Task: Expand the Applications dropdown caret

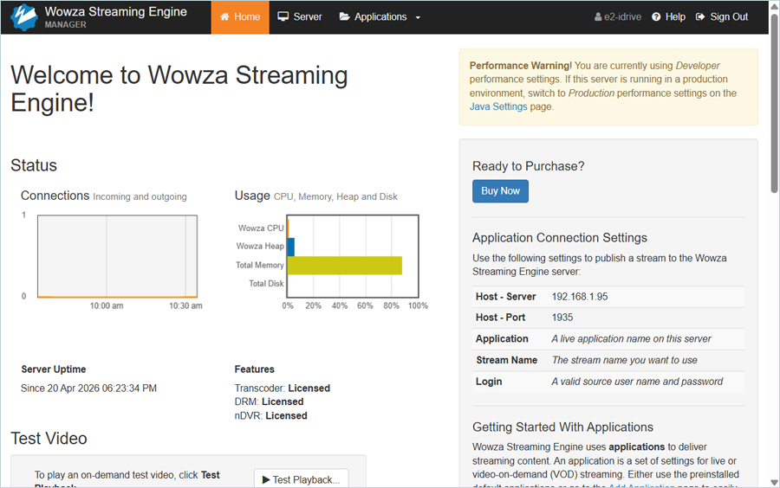Action: [418, 17]
